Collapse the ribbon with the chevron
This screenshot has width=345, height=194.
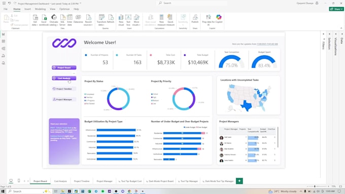tap(341, 28)
